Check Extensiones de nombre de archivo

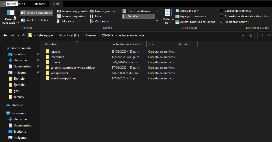click(x=221, y=16)
